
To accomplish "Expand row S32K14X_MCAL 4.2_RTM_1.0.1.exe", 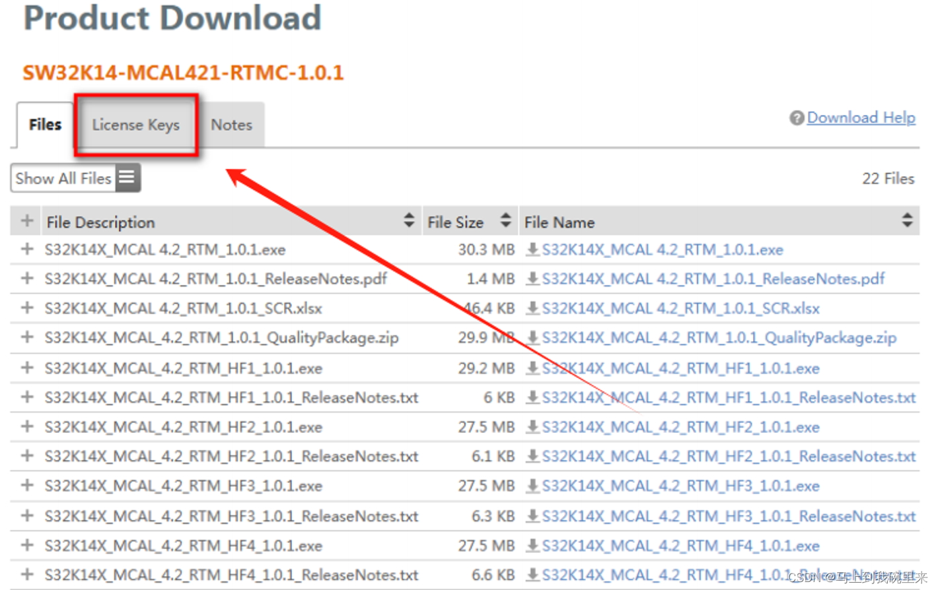I will coord(27,249).
